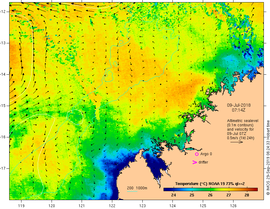
Task: Click the '09-Jul 07Z' caption line
Action: [x=237, y=134]
